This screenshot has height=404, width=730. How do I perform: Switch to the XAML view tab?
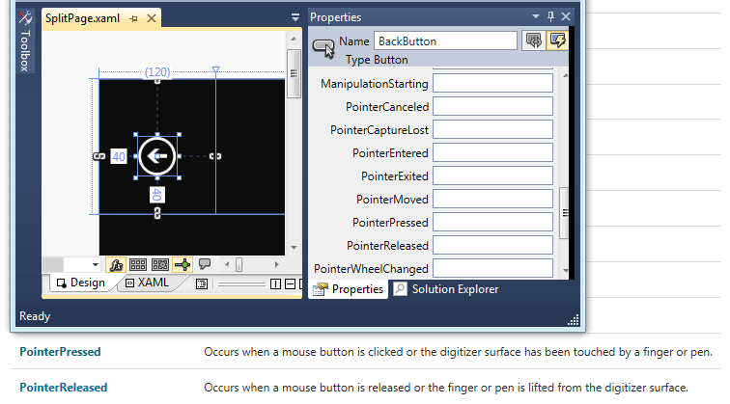(x=148, y=283)
